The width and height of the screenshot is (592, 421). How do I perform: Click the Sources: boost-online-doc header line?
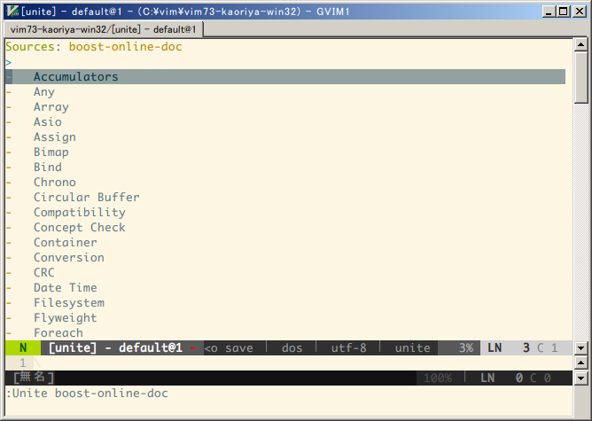point(94,46)
